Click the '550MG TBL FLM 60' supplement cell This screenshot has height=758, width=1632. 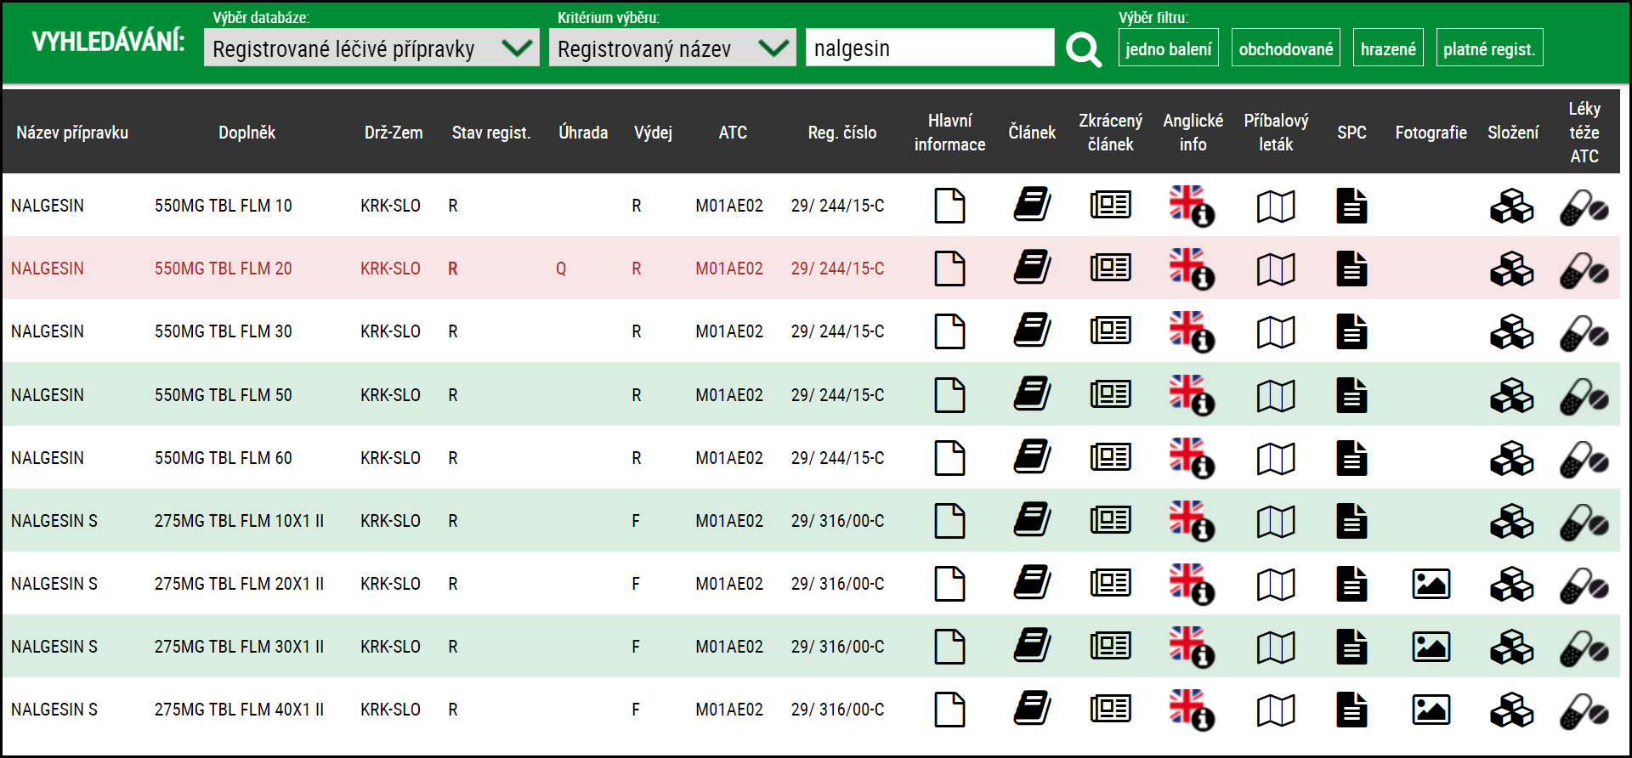pyautogui.click(x=224, y=458)
